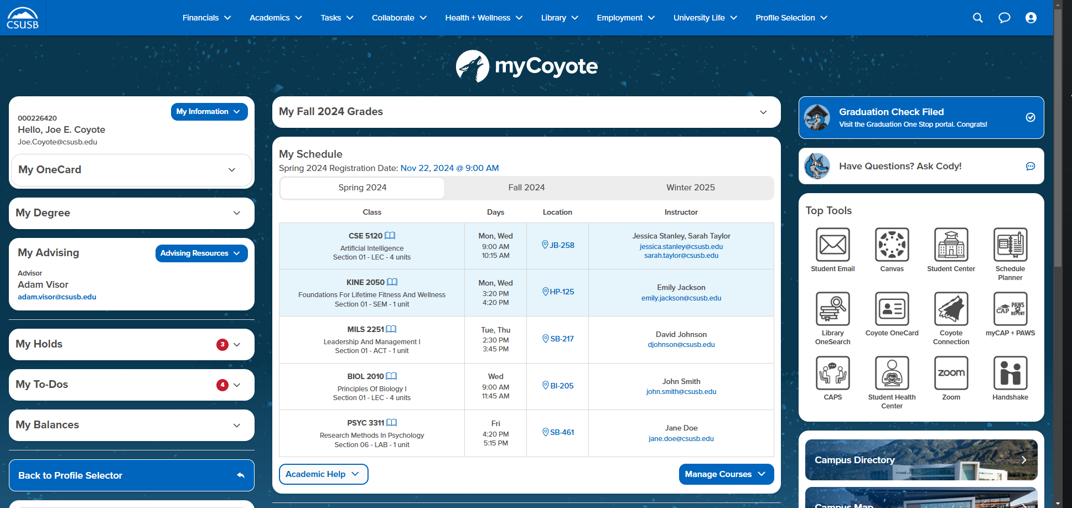Email advisor adam.visor@csusb.edu
Viewport: 1072px width, 508px height.
pos(57,297)
